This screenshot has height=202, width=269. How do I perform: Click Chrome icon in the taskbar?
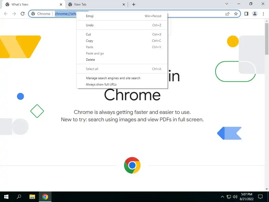click(45, 197)
